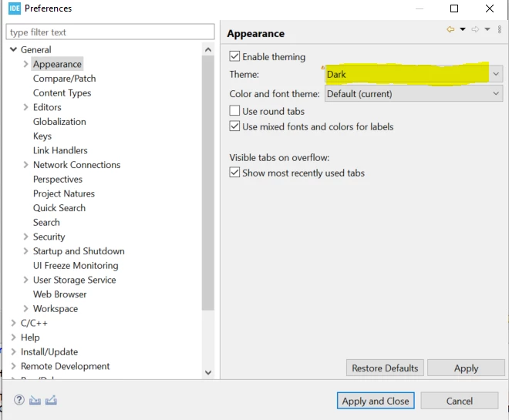This screenshot has width=509, height=420.
Task: Open the Web Browser preferences page
Action: click(59, 294)
